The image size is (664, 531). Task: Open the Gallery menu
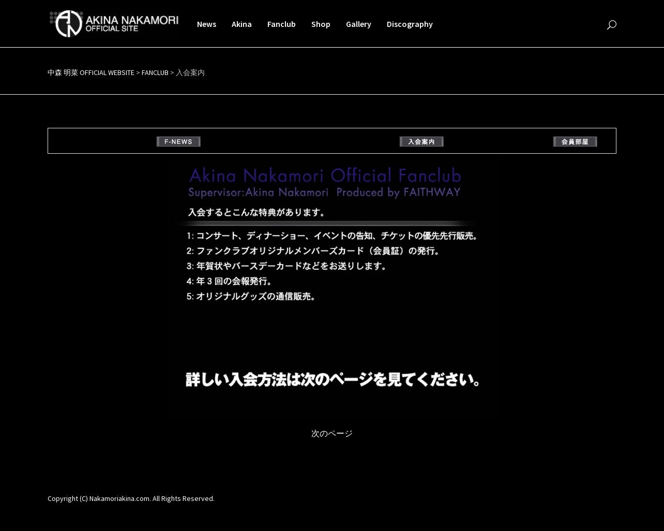pyautogui.click(x=358, y=24)
